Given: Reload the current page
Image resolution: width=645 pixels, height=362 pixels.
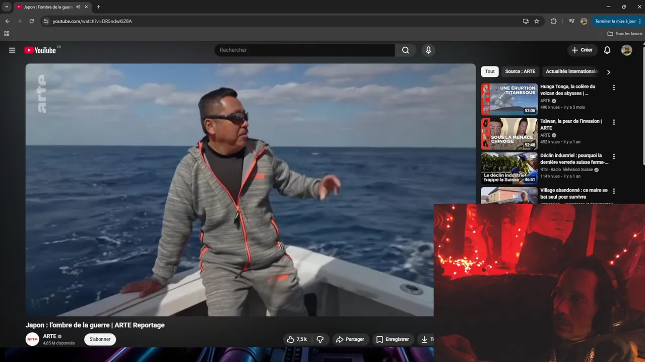Looking at the screenshot, I should [31, 21].
